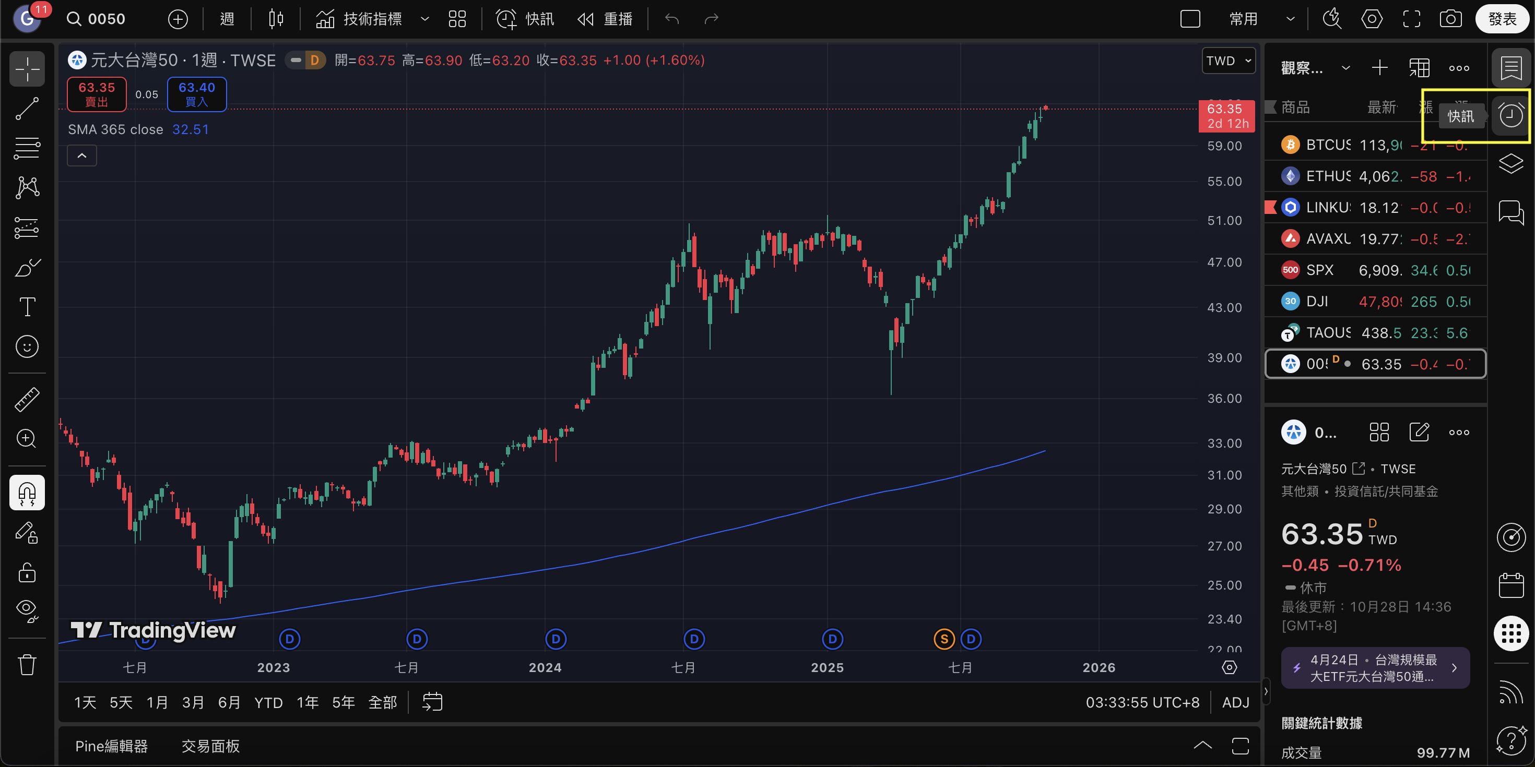
Task: Take a chart snapshot with camera icon
Action: coord(1450,19)
